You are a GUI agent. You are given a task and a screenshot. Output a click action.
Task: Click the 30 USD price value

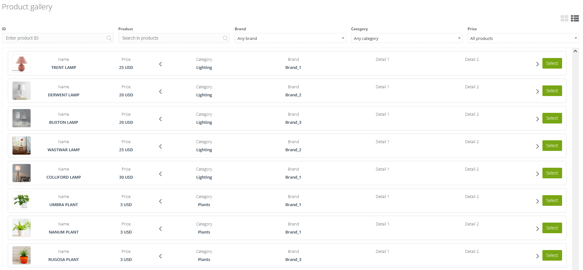(126, 177)
